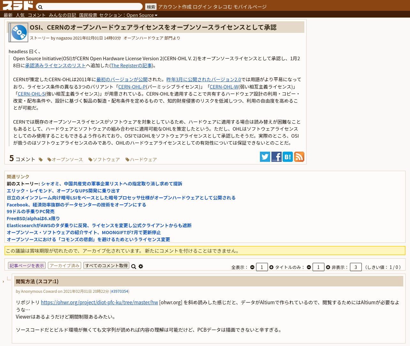
Task: Open The Registerの記事 link
Action: click(132, 66)
